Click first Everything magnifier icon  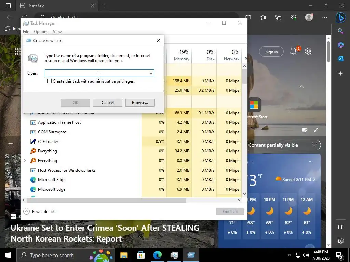click(33, 151)
